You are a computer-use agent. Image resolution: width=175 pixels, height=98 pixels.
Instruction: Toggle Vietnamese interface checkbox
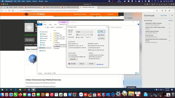click(x=89, y=59)
